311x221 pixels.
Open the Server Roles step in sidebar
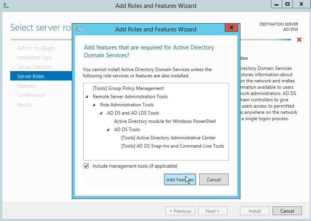31,76
